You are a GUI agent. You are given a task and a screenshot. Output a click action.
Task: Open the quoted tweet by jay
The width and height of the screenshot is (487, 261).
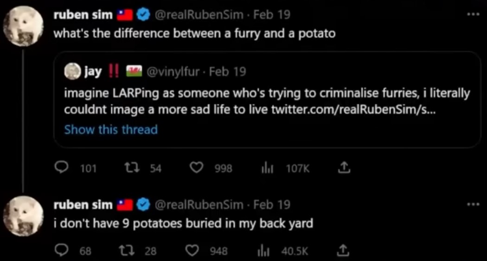click(268, 99)
